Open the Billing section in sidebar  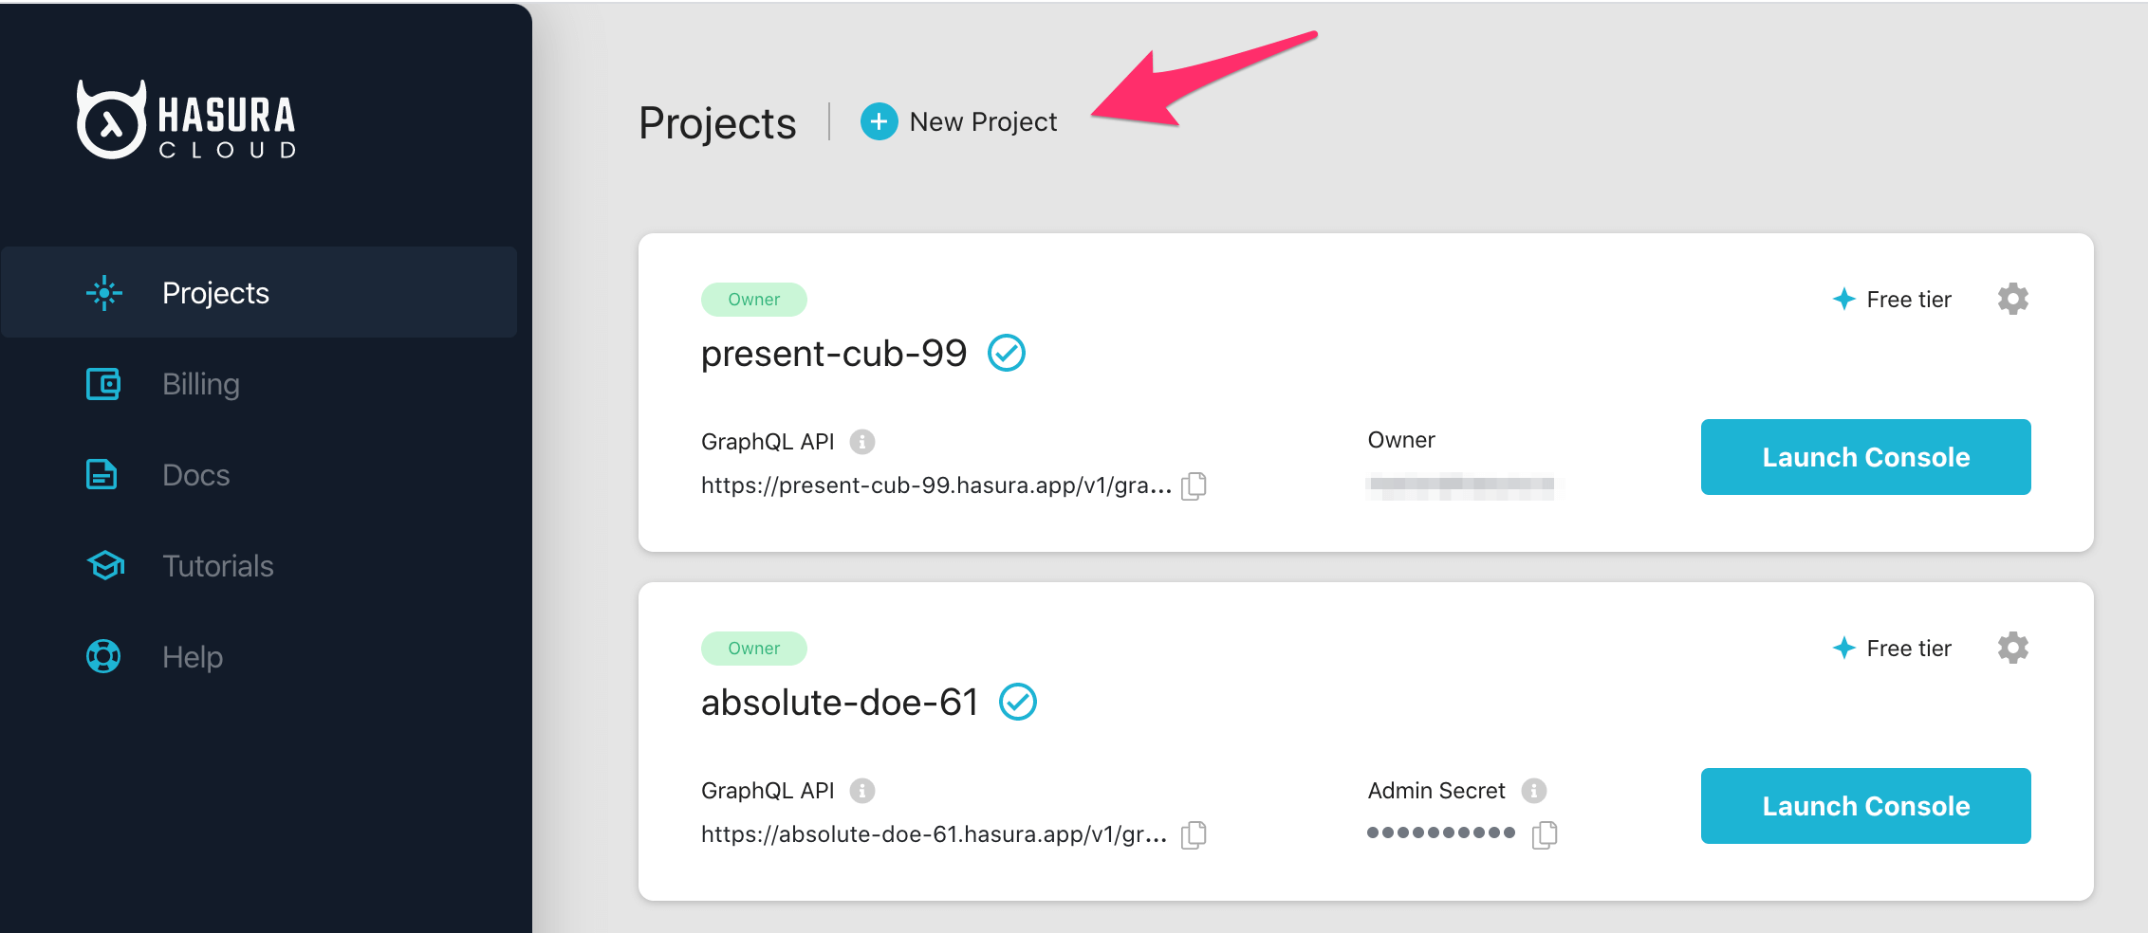(x=200, y=384)
